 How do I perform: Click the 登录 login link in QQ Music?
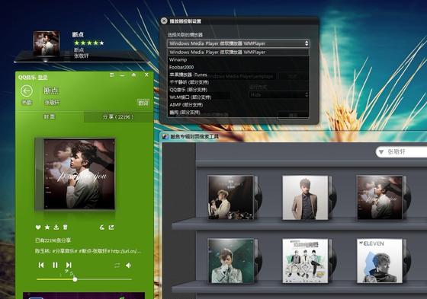(43, 77)
